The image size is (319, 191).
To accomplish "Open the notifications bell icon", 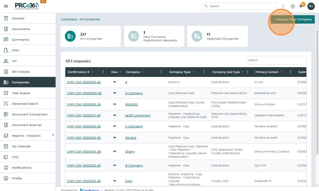I will [x=301, y=6].
